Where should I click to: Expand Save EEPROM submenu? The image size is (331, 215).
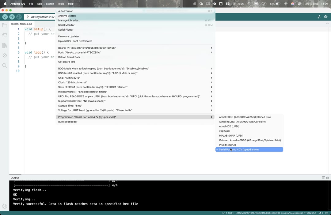click(x=135, y=87)
